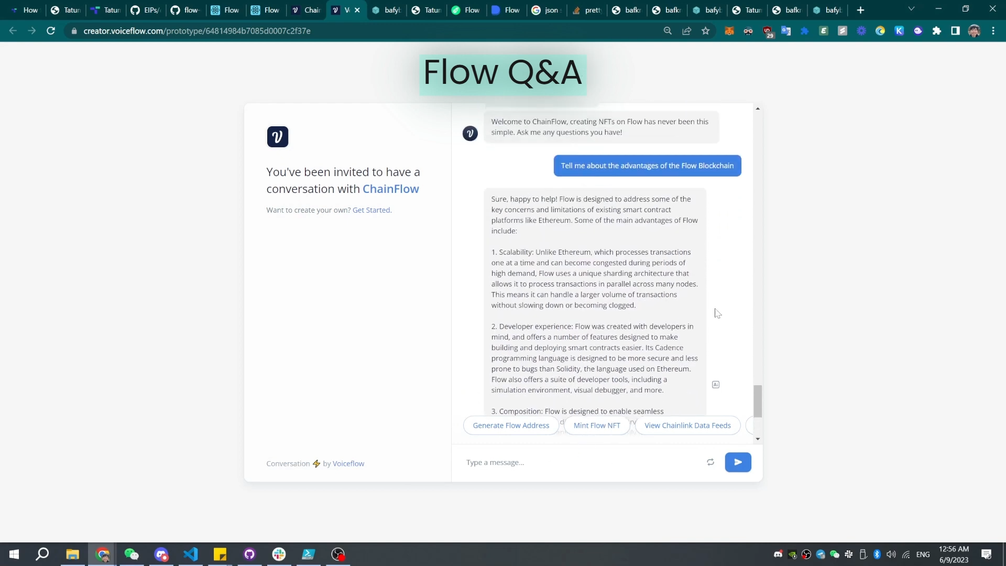The width and height of the screenshot is (1006, 566).
Task: Click the share page icon in address bar
Action: (x=686, y=31)
